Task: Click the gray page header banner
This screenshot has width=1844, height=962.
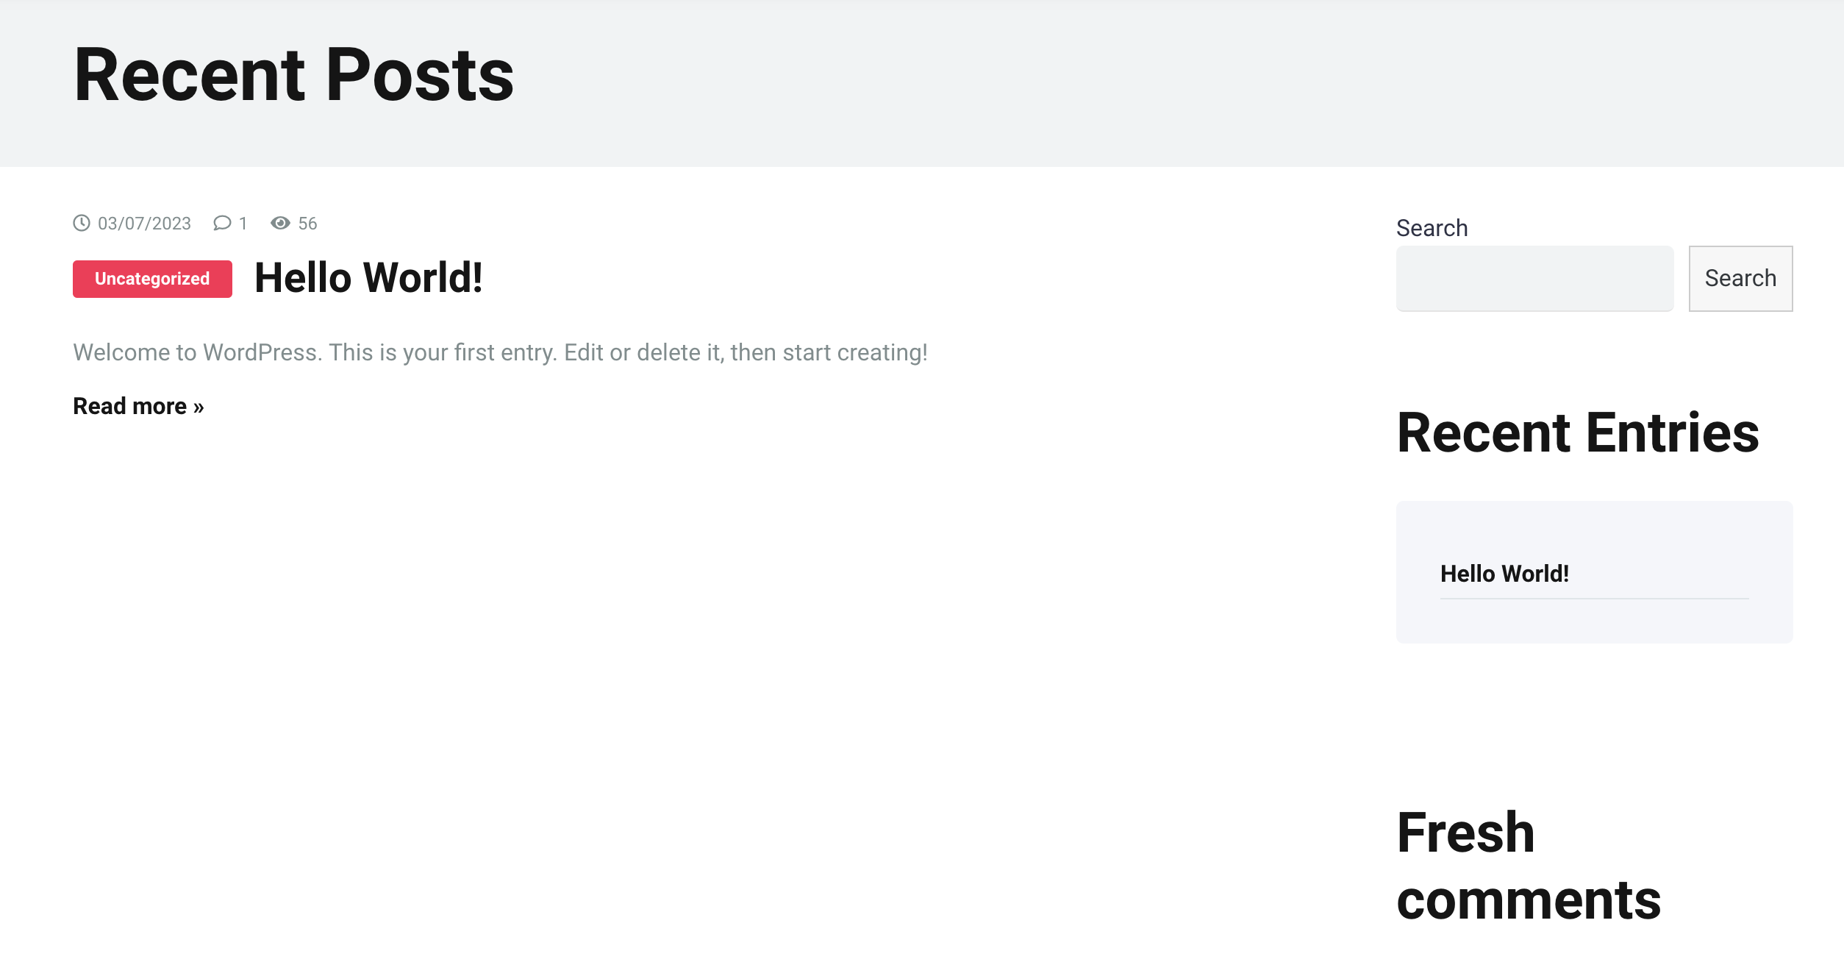Action: (922, 83)
